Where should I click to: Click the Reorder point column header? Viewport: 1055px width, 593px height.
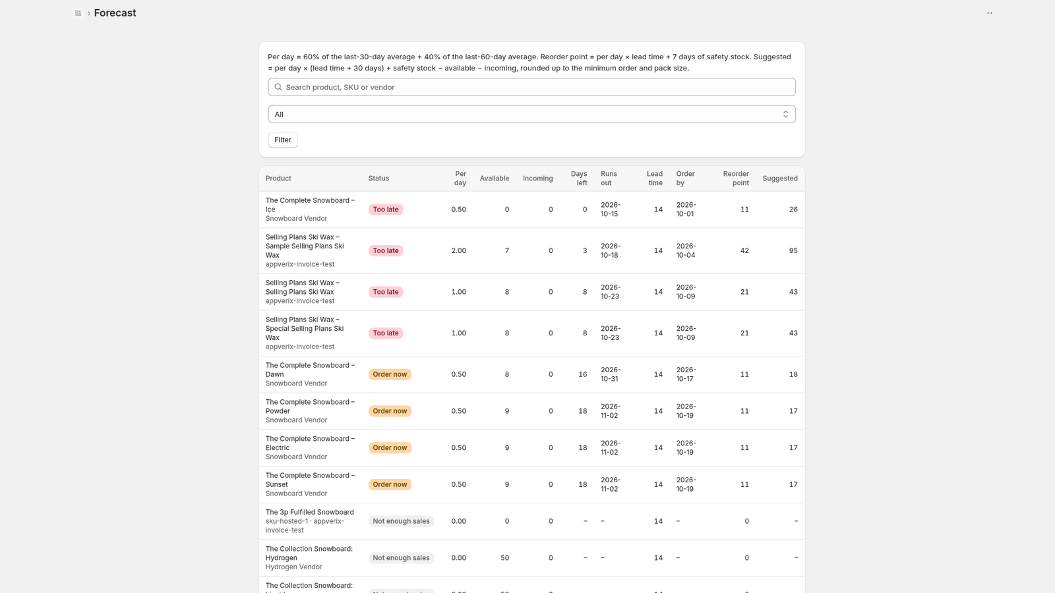[x=736, y=179]
